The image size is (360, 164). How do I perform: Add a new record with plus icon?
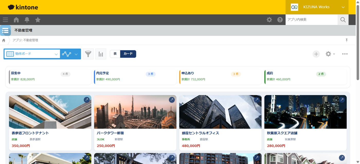[316, 54]
